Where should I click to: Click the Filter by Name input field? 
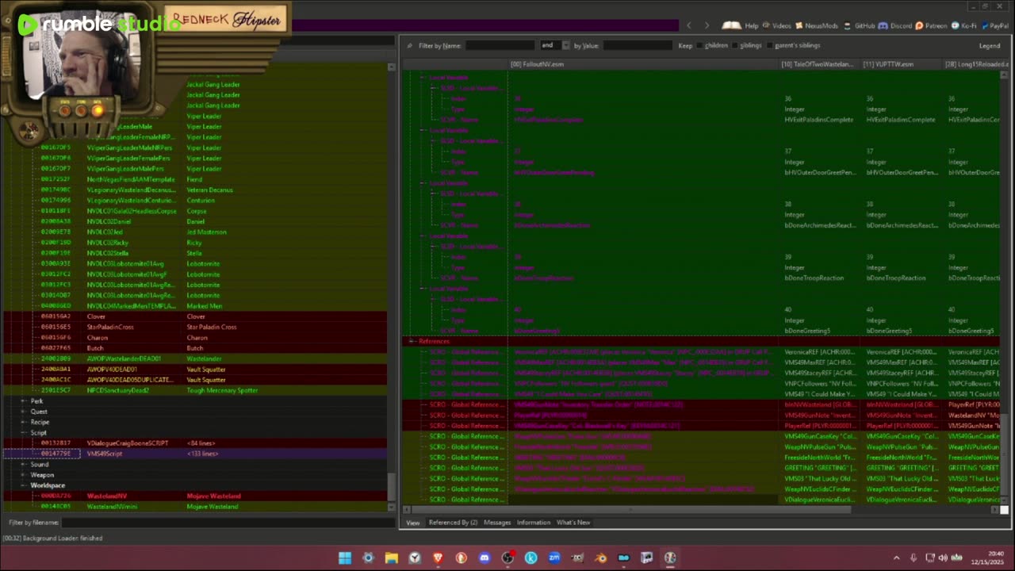500,45
